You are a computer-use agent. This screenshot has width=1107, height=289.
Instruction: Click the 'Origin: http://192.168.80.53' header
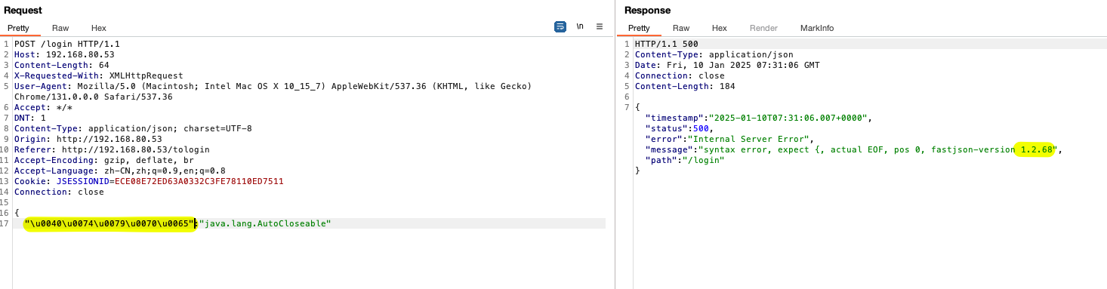click(88, 139)
